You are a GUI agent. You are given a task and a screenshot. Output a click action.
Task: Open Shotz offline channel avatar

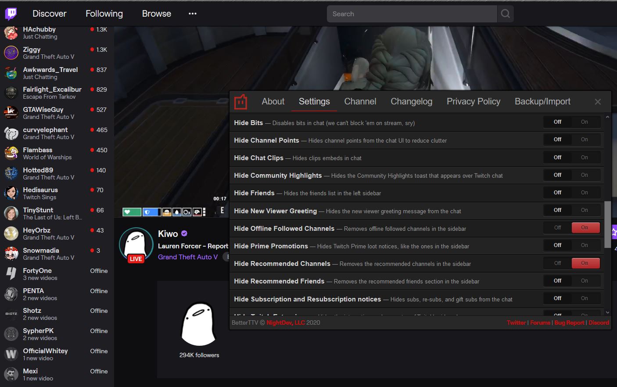[x=11, y=314]
